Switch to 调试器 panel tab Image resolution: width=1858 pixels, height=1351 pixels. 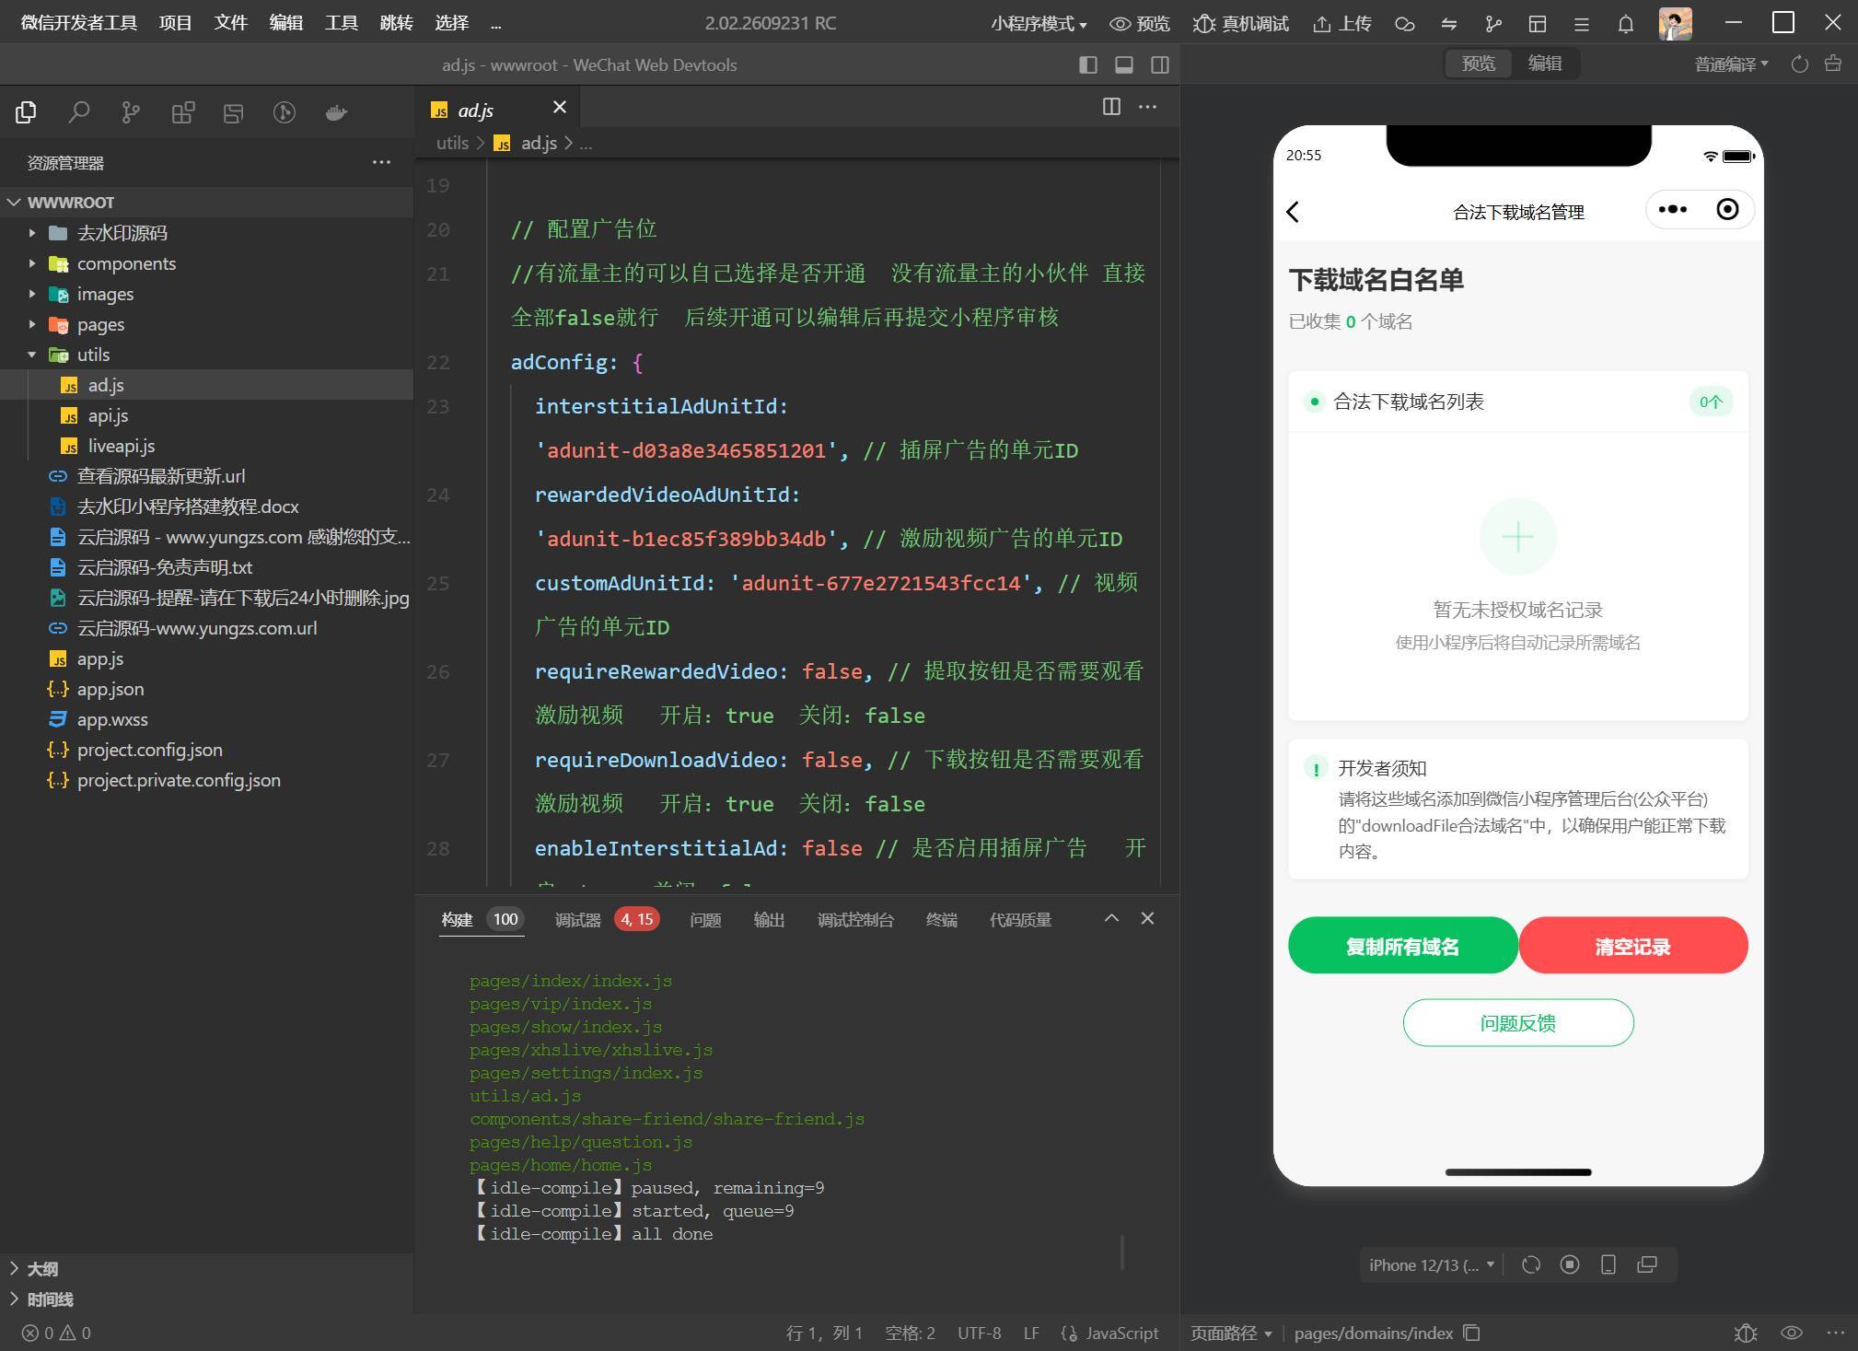[578, 919]
